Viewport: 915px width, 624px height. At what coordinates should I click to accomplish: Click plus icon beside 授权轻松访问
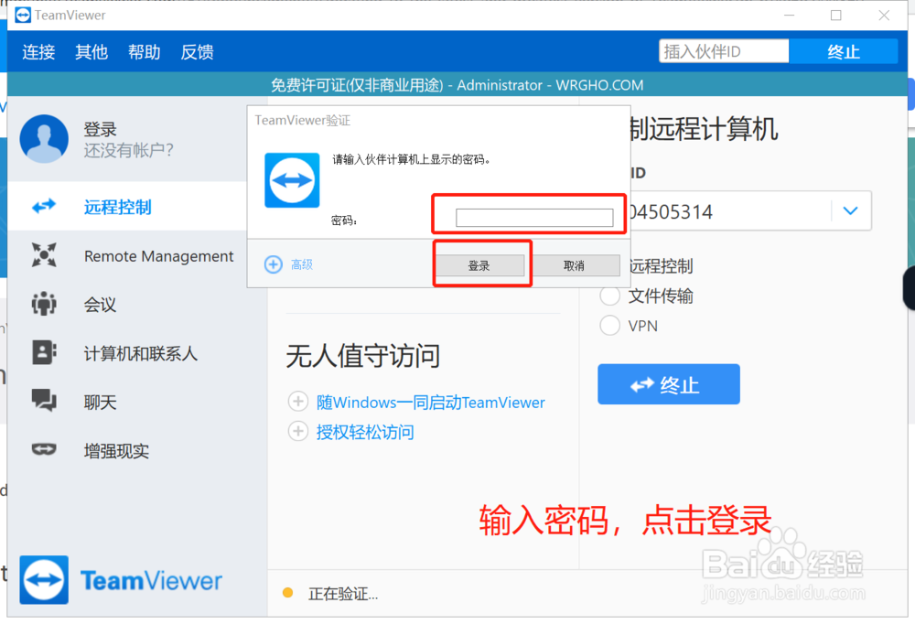pyautogui.click(x=298, y=431)
